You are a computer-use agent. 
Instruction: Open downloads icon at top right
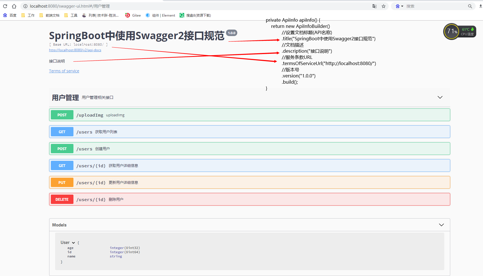[x=480, y=6]
